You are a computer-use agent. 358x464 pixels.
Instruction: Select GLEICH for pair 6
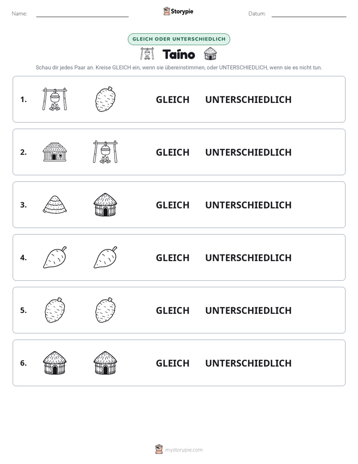coord(172,363)
